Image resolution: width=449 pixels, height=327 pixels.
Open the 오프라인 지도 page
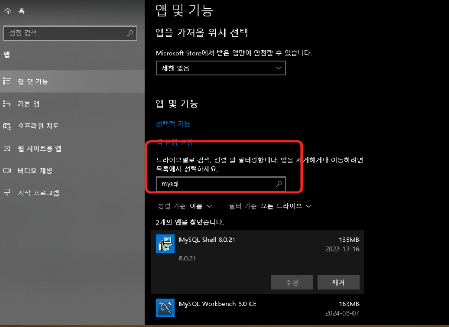click(72, 126)
